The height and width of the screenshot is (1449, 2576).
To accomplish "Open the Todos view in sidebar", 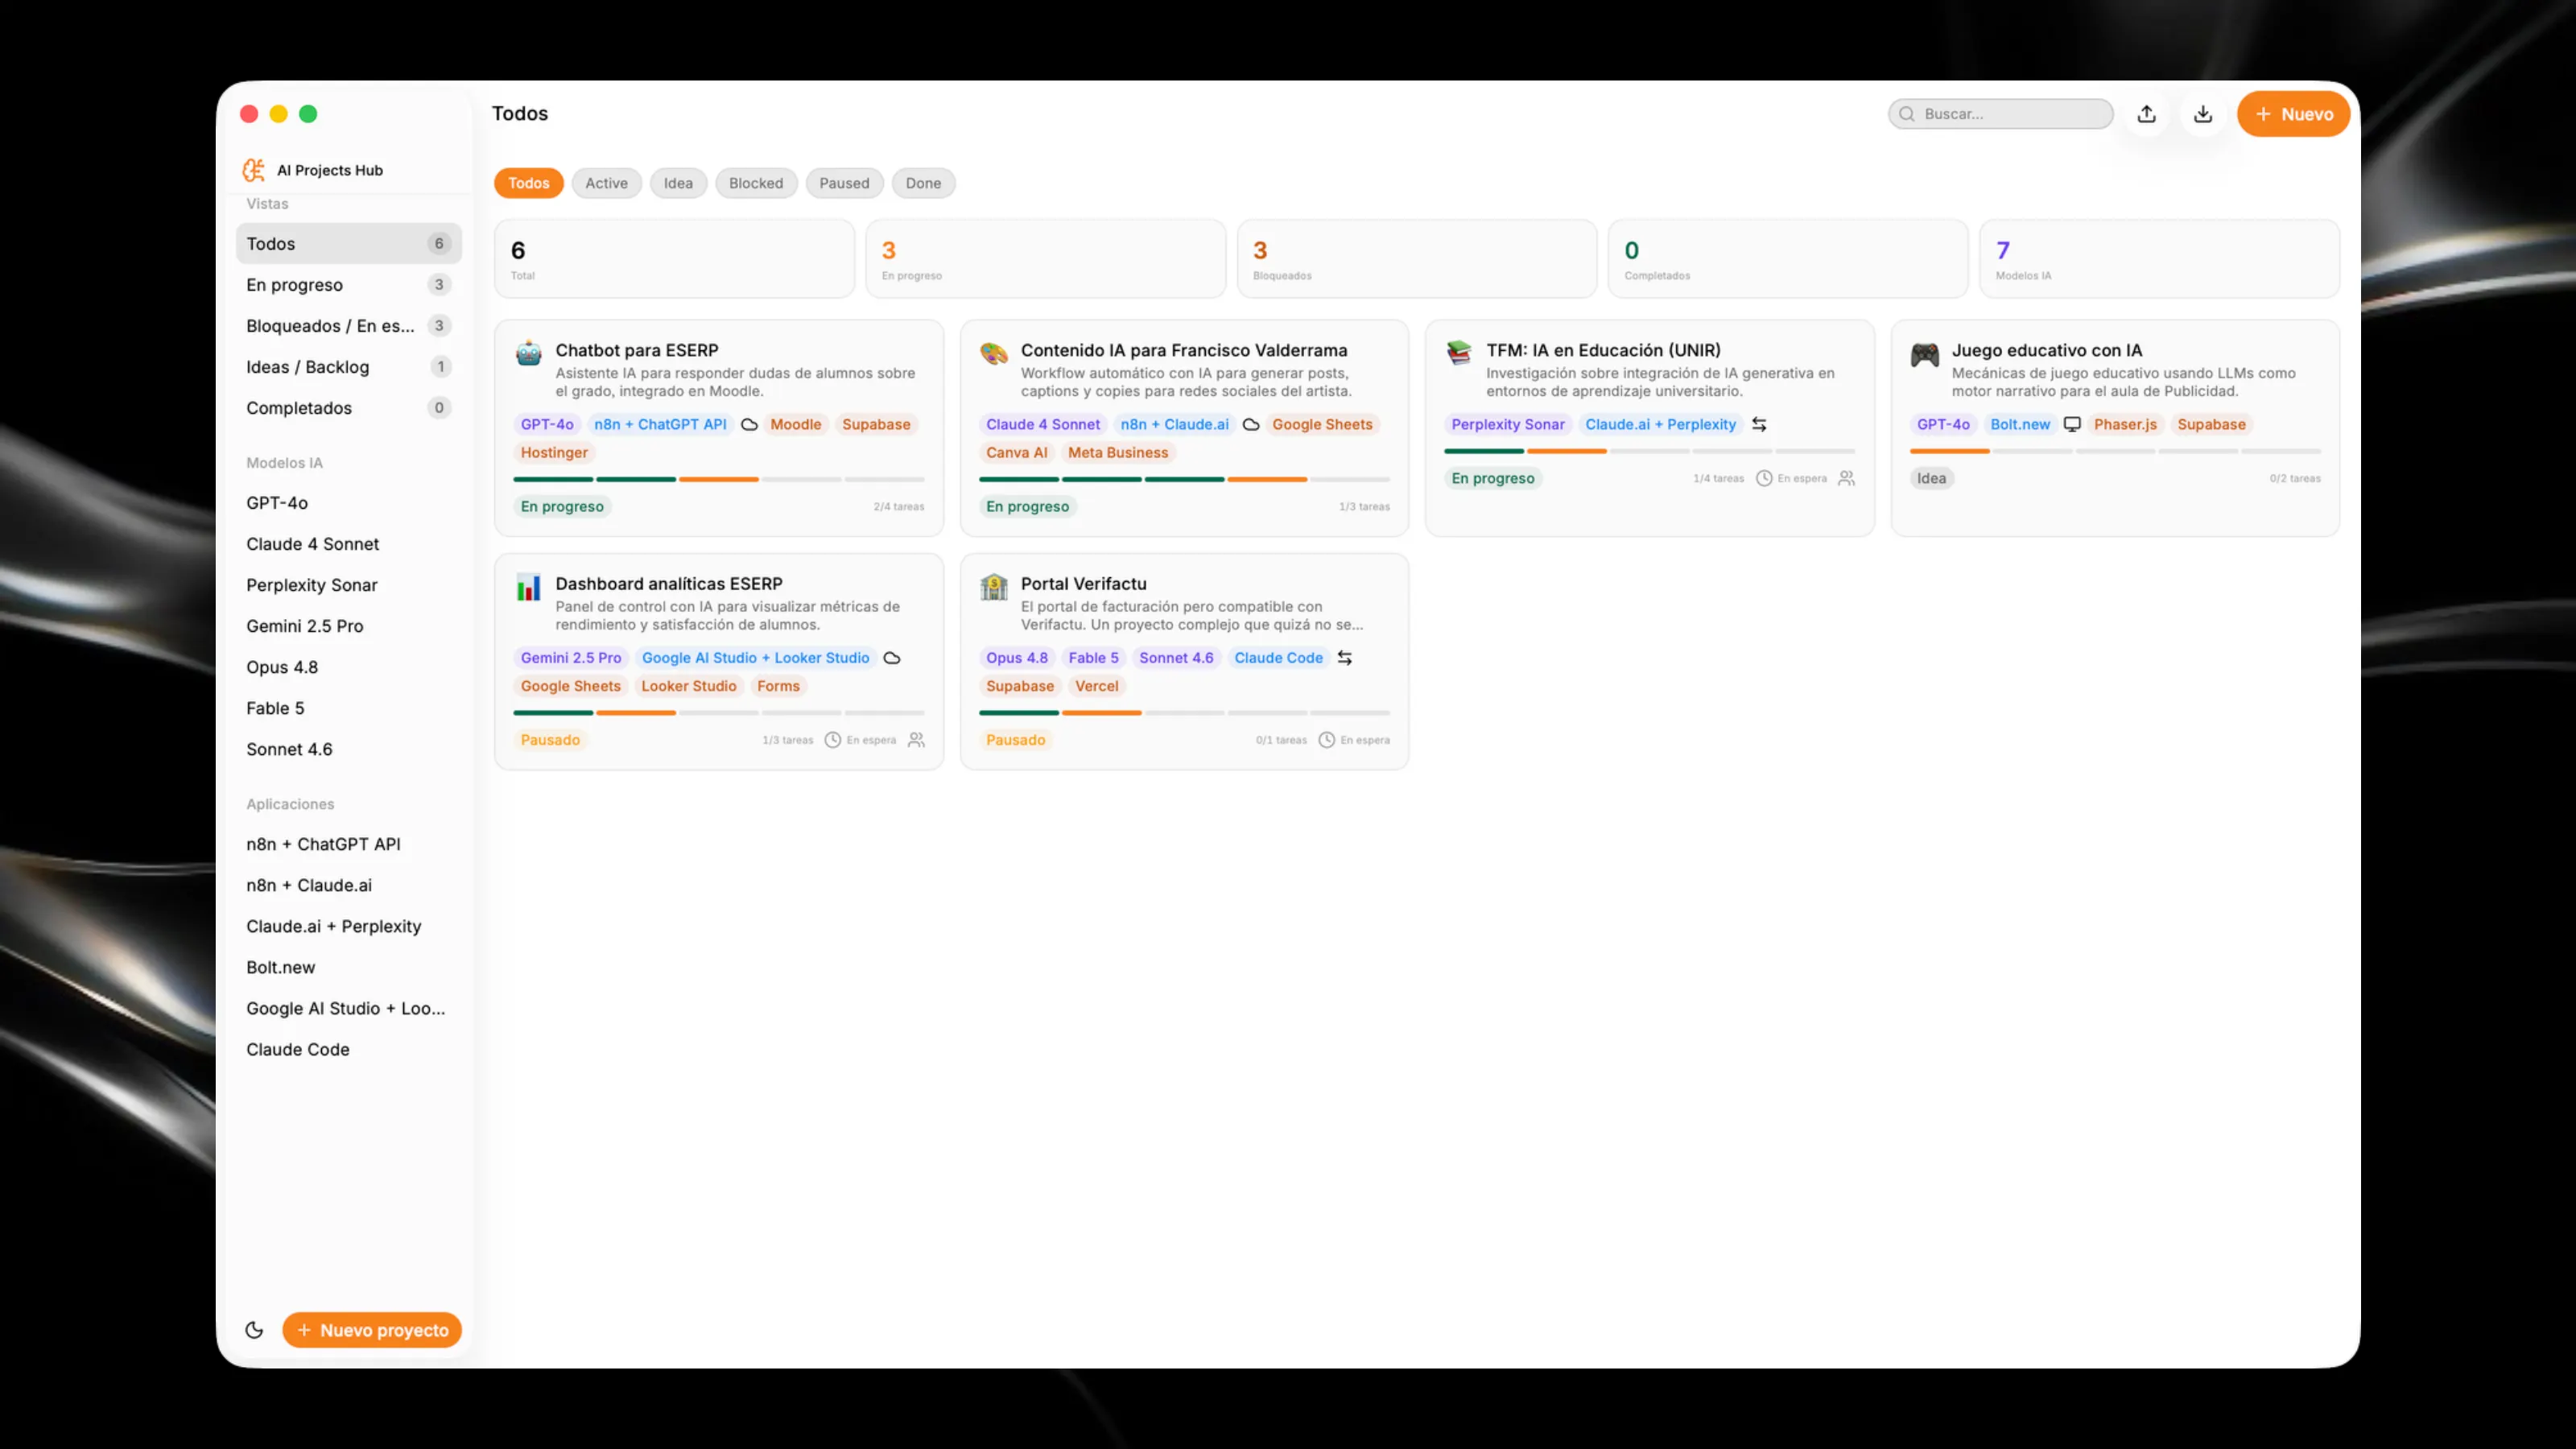I will pos(348,244).
